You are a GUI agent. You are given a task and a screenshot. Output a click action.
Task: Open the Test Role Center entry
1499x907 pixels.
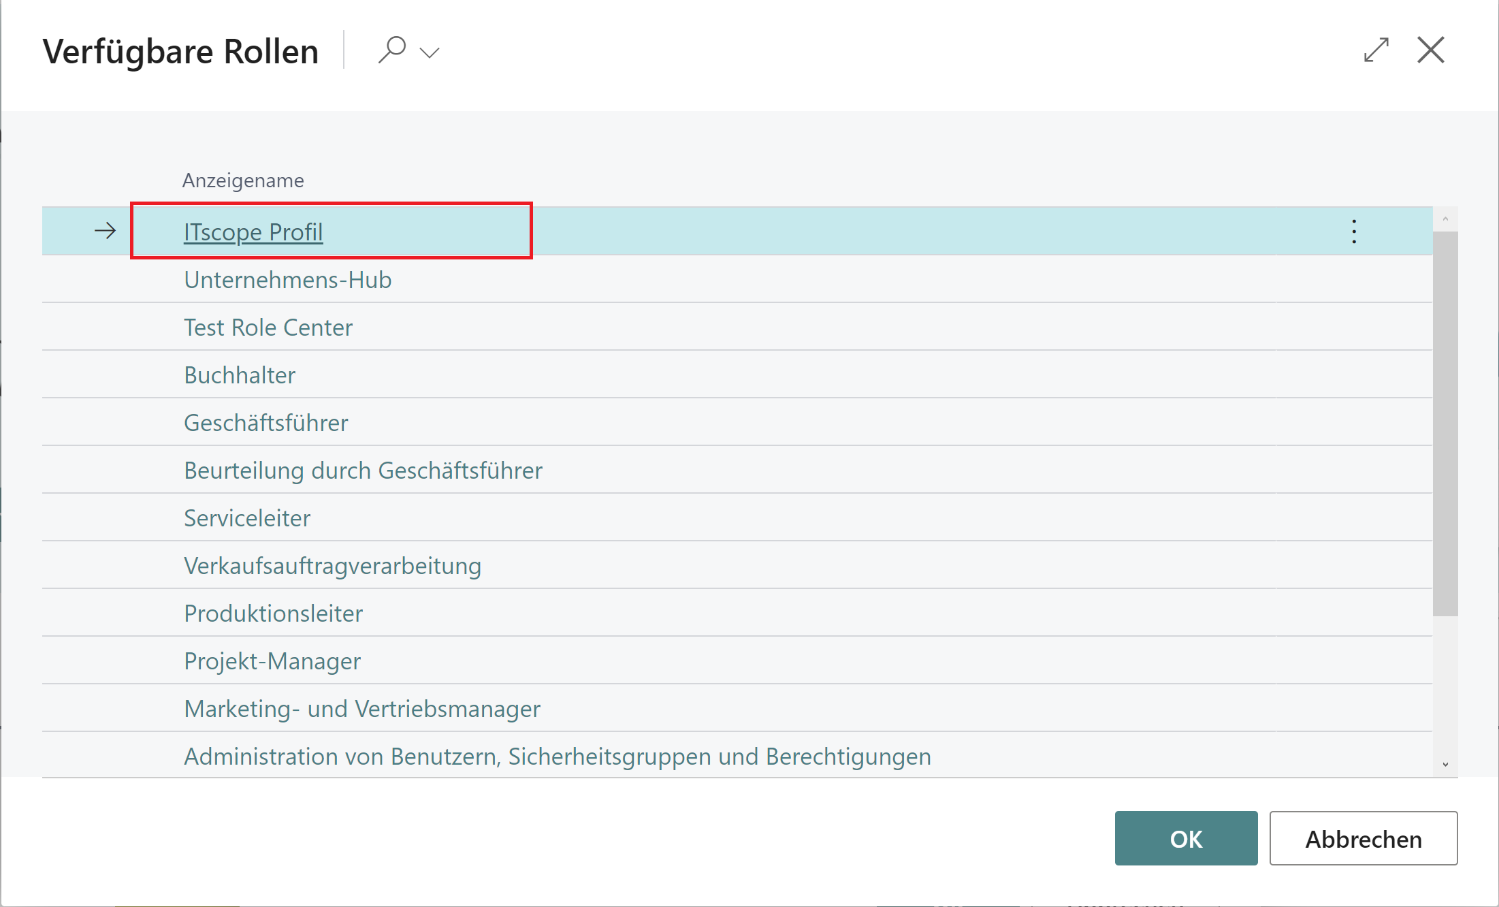coord(268,327)
